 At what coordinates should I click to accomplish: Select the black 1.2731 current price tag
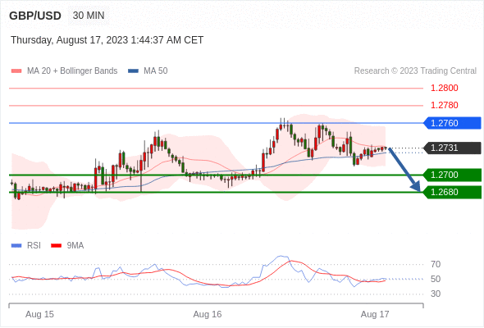(x=452, y=148)
